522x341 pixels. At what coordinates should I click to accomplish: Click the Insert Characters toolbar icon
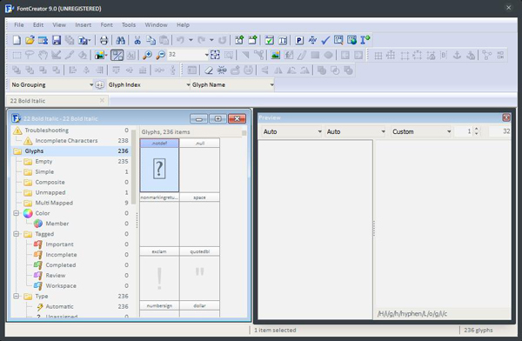click(239, 40)
